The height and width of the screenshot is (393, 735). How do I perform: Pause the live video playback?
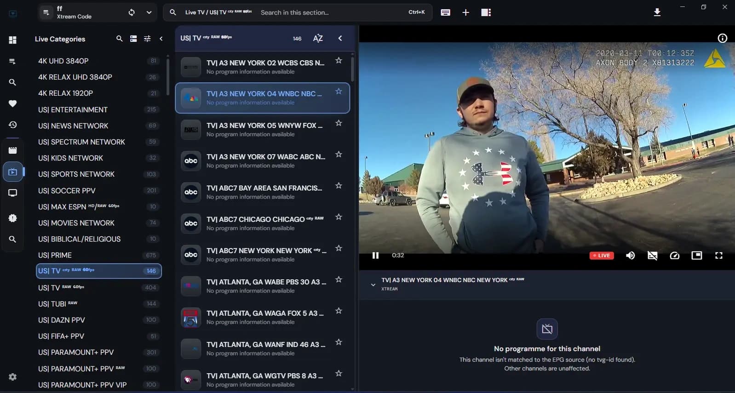coord(375,255)
